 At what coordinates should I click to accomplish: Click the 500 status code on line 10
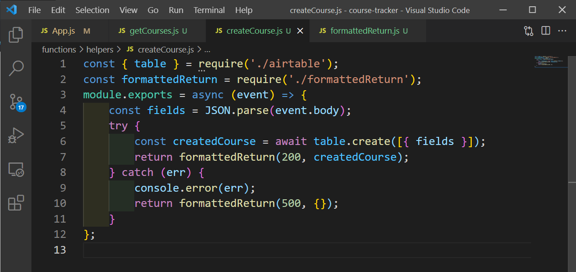point(291,203)
